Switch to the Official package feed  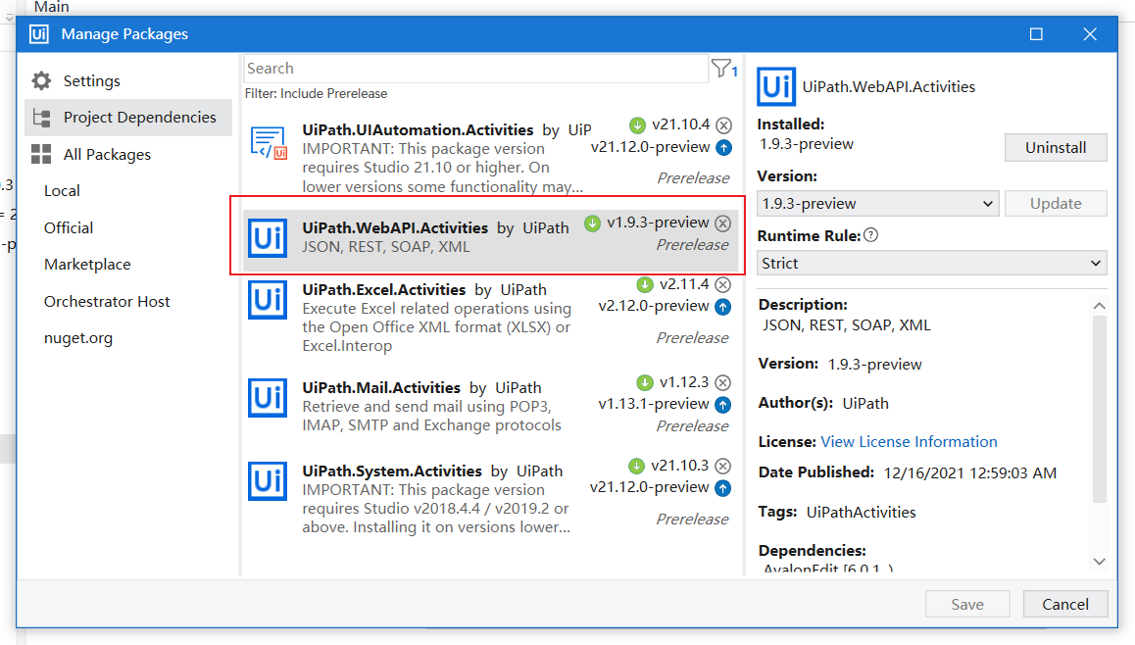[68, 226]
